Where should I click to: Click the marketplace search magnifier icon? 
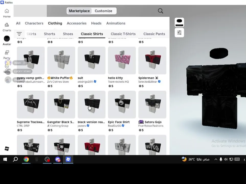point(160,11)
